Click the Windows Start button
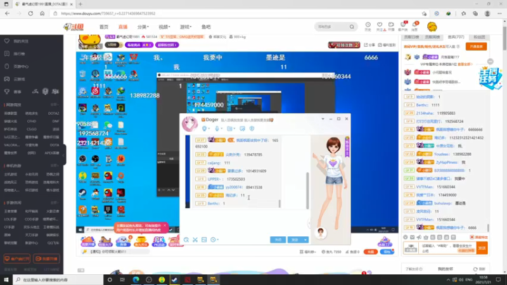Image resolution: width=507 pixels, height=285 pixels. click(6, 279)
